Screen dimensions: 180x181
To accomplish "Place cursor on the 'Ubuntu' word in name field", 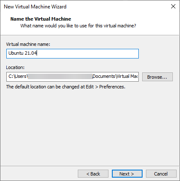I will click(16, 53).
